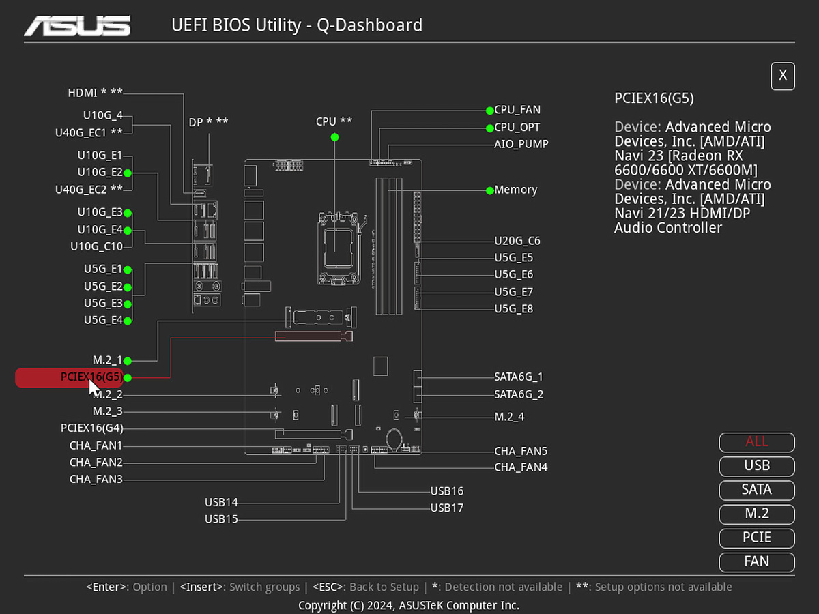Image resolution: width=819 pixels, height=614 pixels.
Task: Filter dashboard to USB devices
Action: pos(757,466)
